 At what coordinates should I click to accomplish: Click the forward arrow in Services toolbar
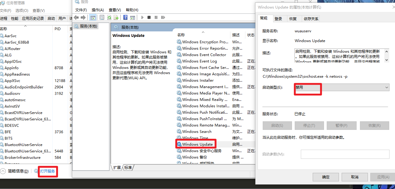pyautogui.click(x=83, y=17)
